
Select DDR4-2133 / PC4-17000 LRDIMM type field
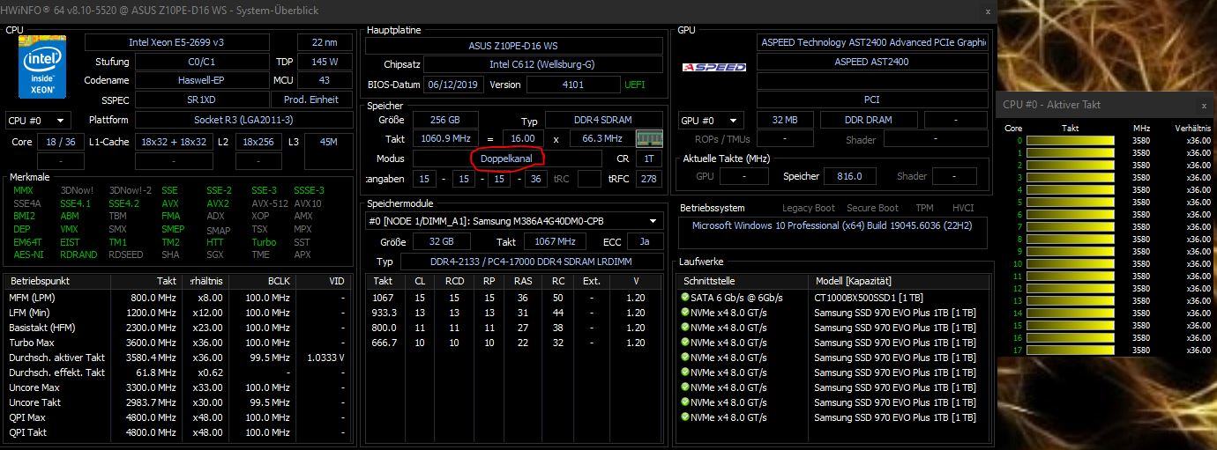pyautogui.click(x=531, y=262)
